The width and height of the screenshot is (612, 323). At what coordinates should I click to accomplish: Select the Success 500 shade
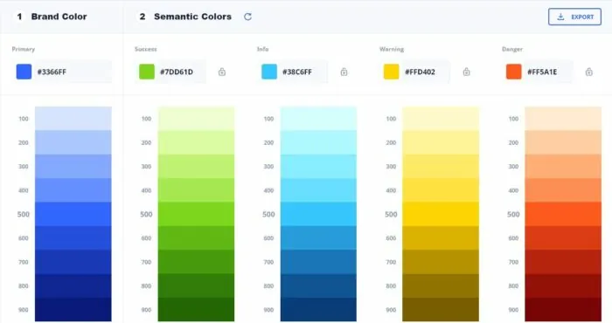coord(197,214)
